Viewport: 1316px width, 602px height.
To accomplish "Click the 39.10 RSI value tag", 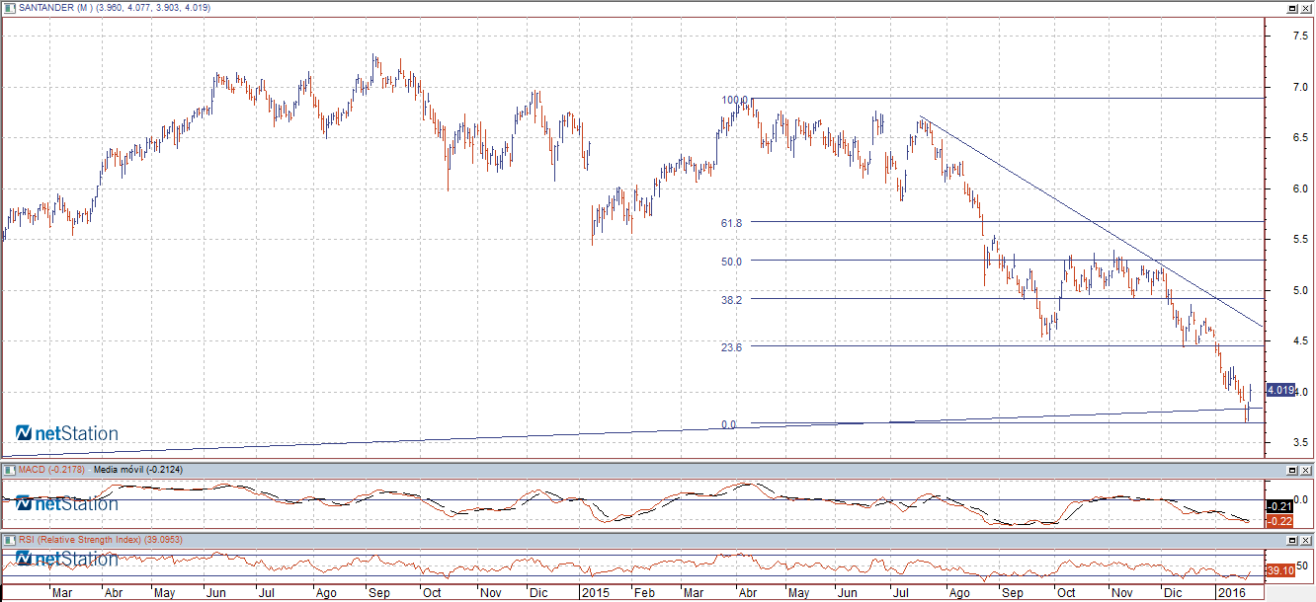I will [1279, 570].
